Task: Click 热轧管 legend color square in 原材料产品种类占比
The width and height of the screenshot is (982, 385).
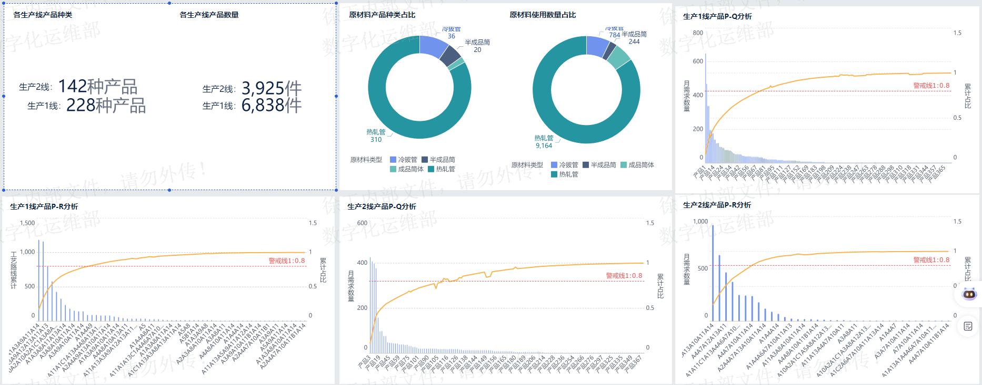Action: click(431, 169)
